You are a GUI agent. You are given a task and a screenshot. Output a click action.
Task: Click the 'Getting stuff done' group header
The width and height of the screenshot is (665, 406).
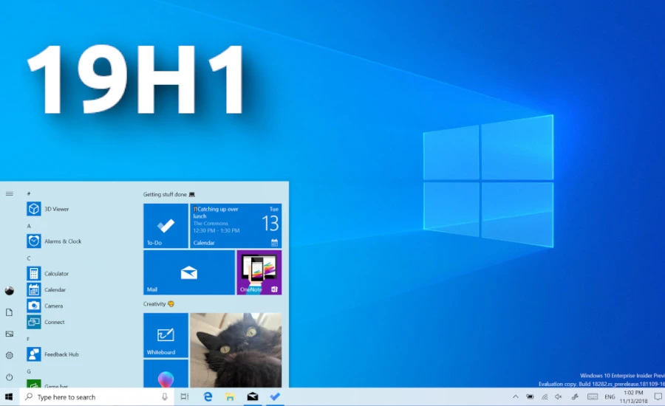point(168,195)
